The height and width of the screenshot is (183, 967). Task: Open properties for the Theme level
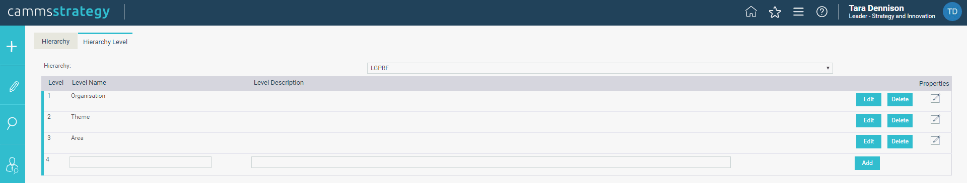[x=935, y=119]
